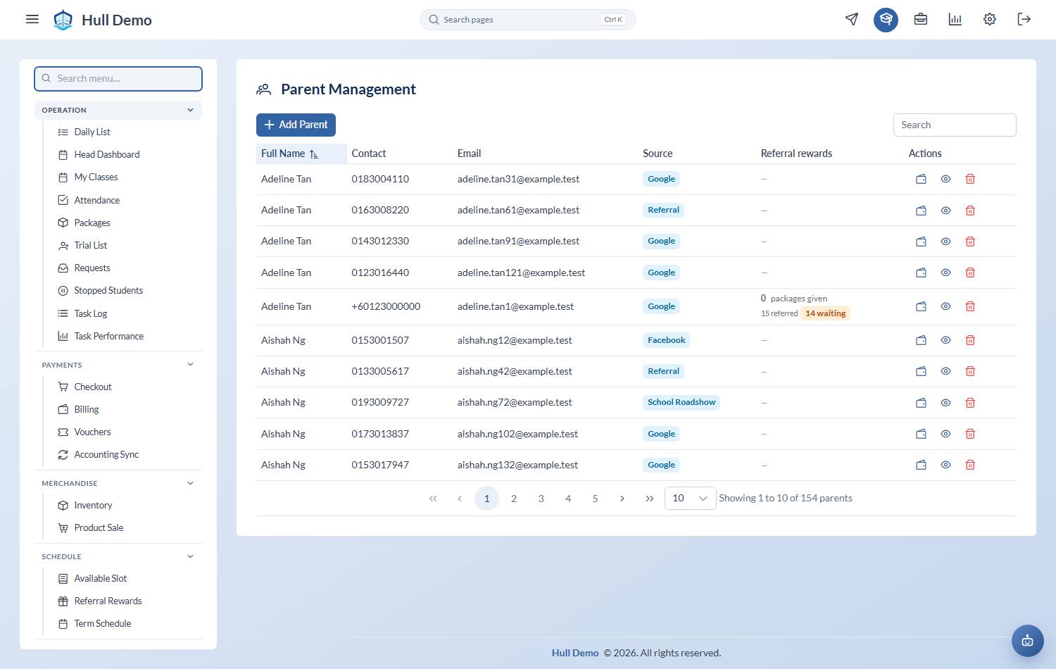Viewport: 1056px width, 669px height.
Task: Open the briefcase icon in header
Action: coord(921,19)
